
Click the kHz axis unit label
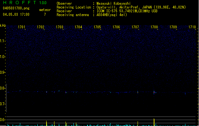pos(3,26)
